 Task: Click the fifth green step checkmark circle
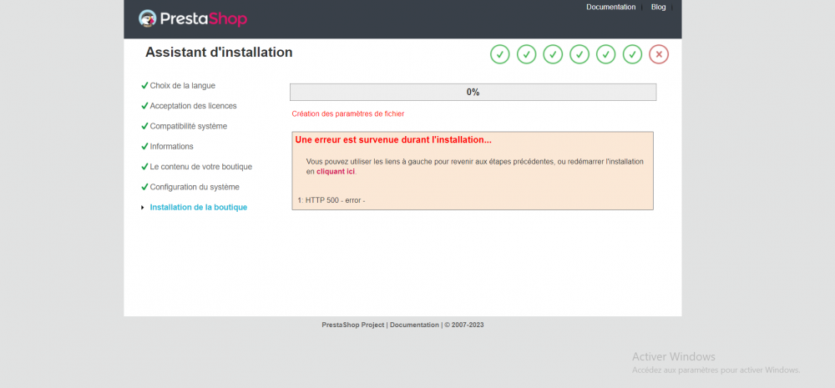(606, 54)
